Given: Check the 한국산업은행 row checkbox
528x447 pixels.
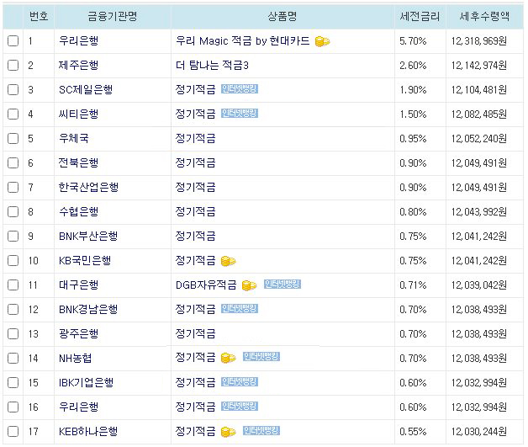Looking at the screenshot, I should click(x=13, y=187).
